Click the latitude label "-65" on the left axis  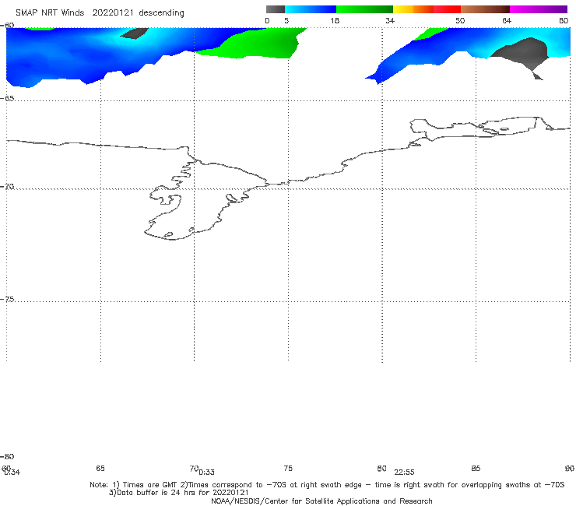[7, 99]
